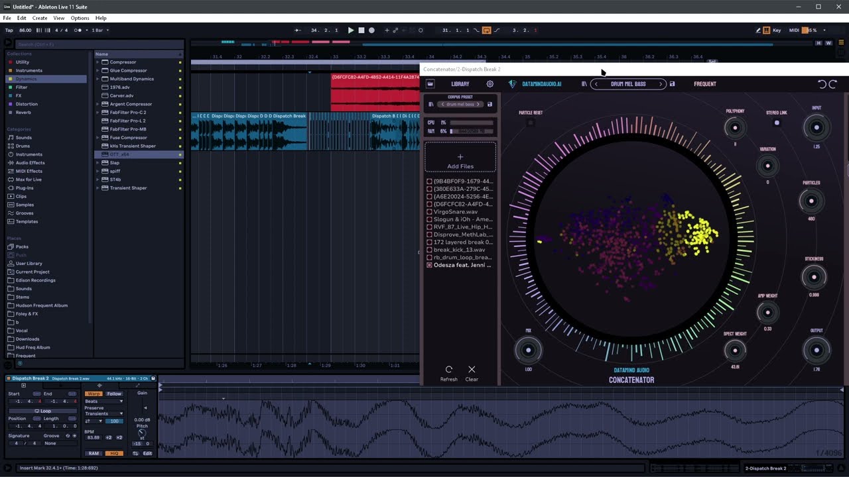Image resolution: width=849 pixels, height=477 pixels.
Task: Toggle the clip Loop button
Action: point(43,411)
